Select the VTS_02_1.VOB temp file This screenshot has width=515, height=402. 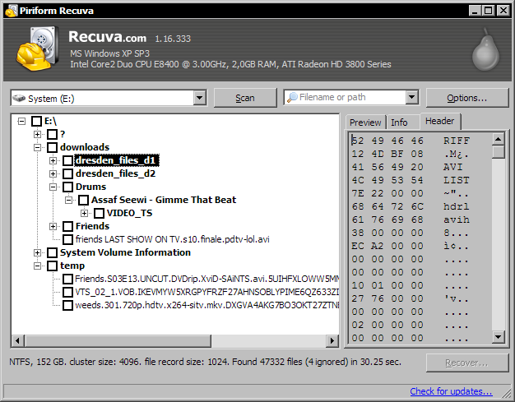pyautogui.click(x=207, y=292)
